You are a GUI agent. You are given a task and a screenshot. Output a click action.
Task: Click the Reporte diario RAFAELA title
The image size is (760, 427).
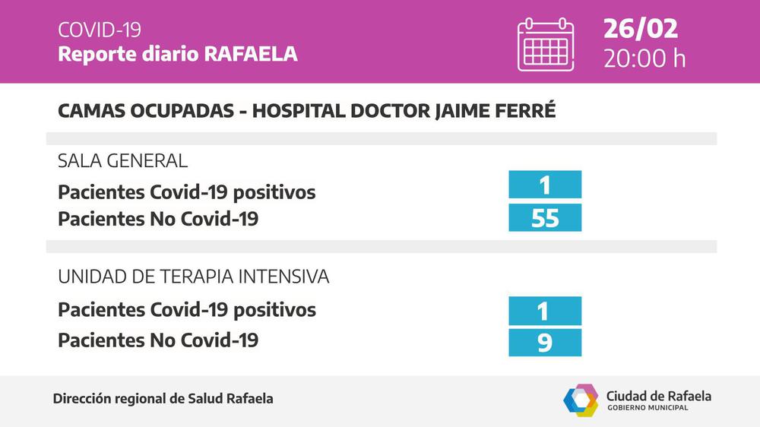point(177,54)
